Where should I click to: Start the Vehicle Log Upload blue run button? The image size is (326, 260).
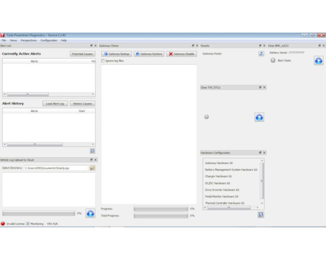click(x=90, y=213)
